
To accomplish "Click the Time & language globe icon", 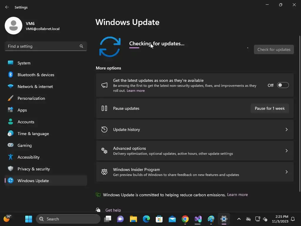I will point(11,133).
